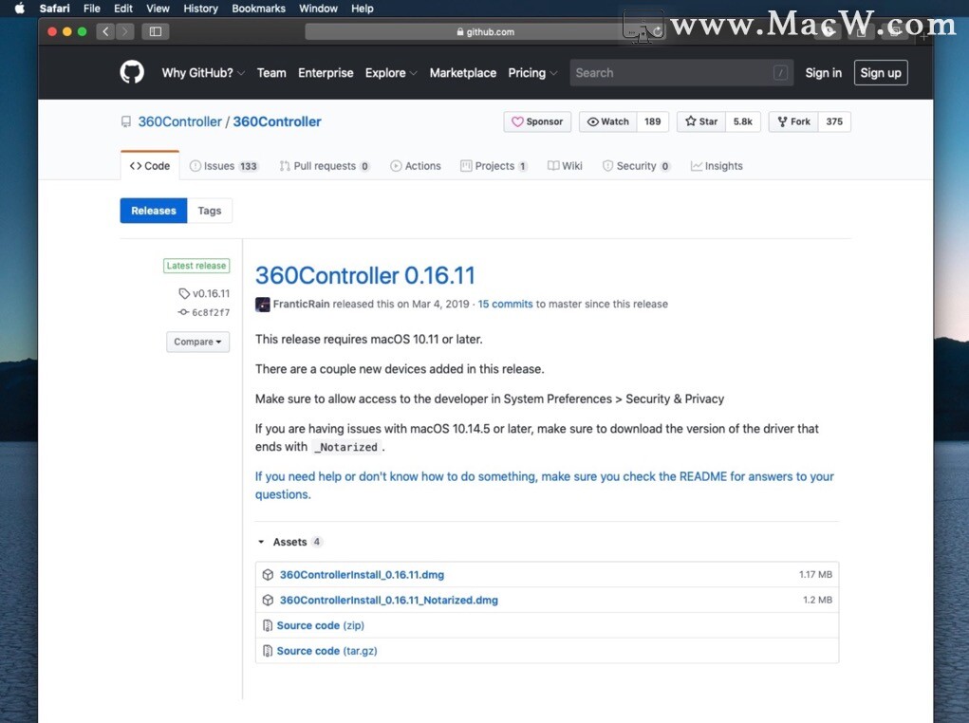969x723 pixels.
Task: Open the 15 commits link
Action: click(505, 304)
